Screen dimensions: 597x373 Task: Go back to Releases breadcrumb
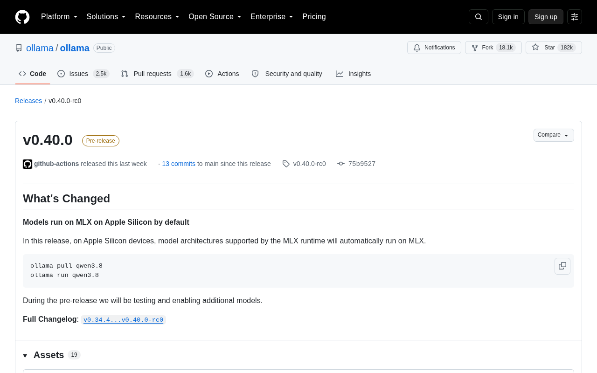tap(28, 101)
